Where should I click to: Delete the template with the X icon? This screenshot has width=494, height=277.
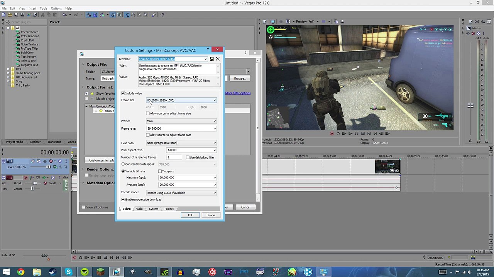coord(218,59)
